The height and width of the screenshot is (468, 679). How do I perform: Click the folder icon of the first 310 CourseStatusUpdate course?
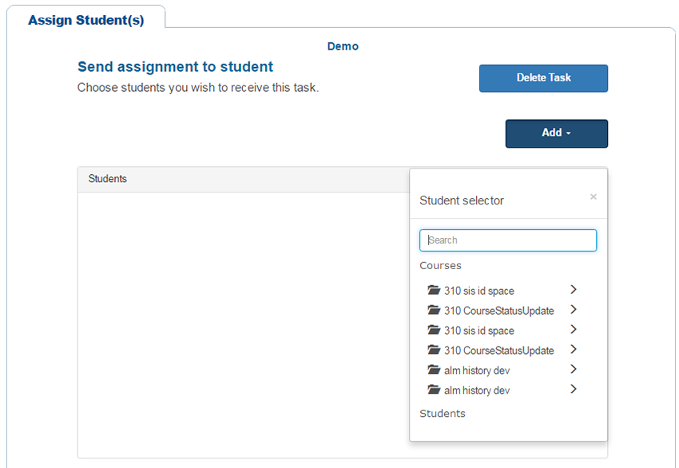coord(434,311)
